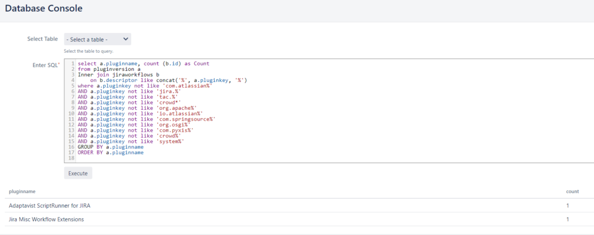Open the "Select a table" dropdown
The width and height of the screenshot is (594, 235).
97,39
